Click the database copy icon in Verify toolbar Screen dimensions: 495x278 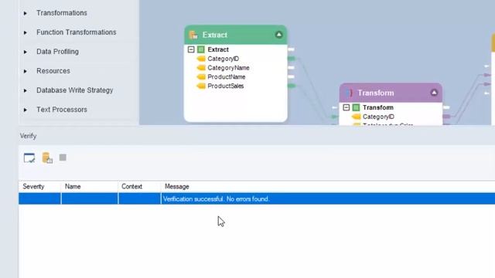click(47, 158)
